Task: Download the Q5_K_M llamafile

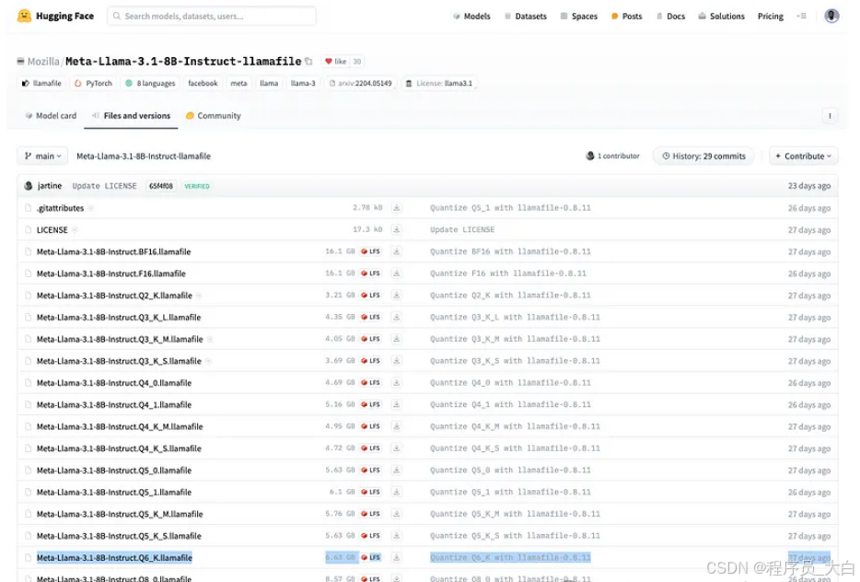Action: point(396,514)
